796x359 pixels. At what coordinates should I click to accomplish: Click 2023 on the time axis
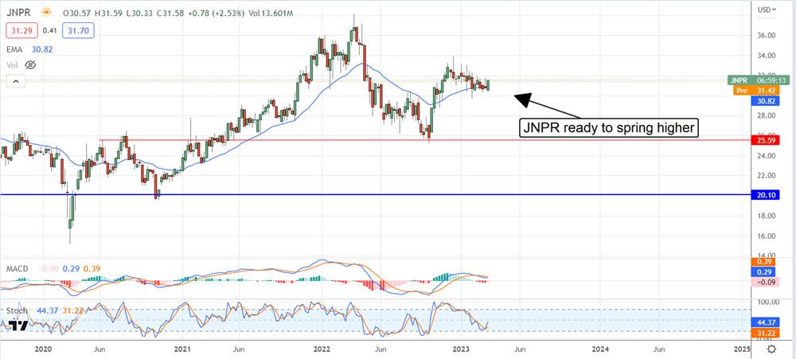(460, 349)
